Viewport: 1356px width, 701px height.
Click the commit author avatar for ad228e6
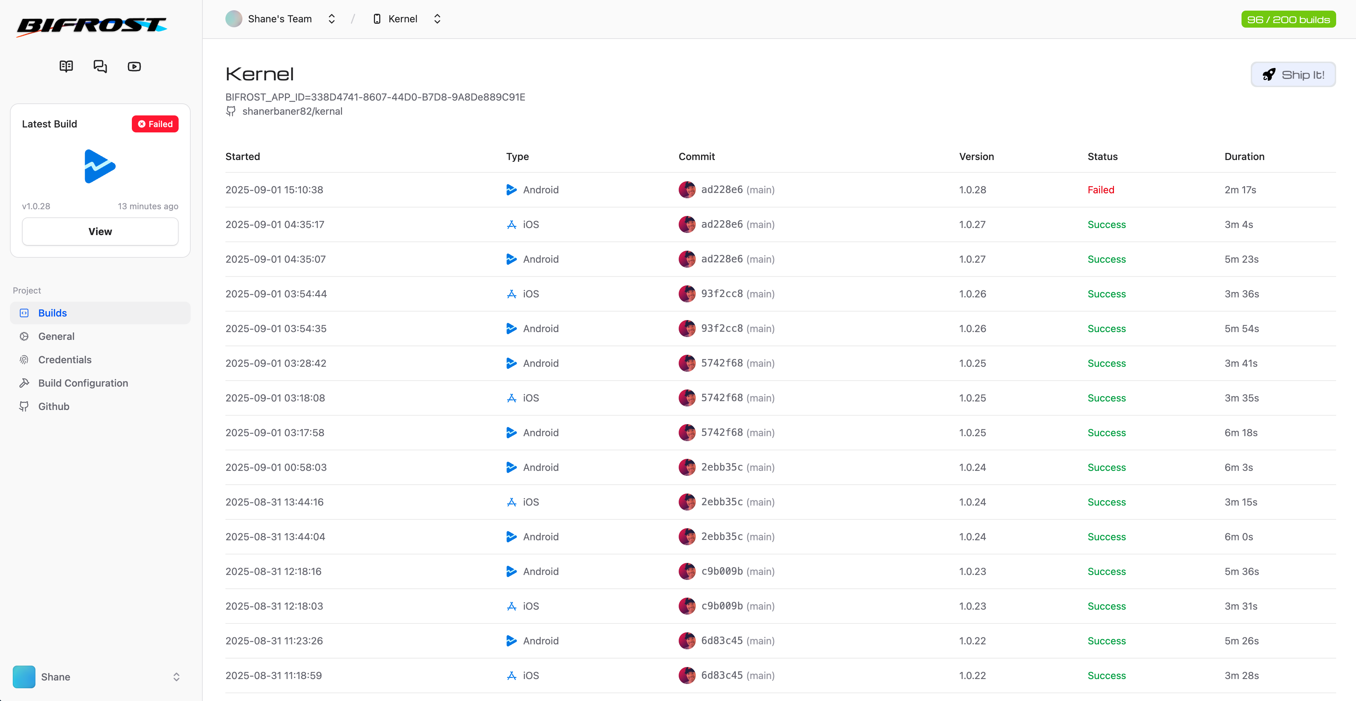687,190
